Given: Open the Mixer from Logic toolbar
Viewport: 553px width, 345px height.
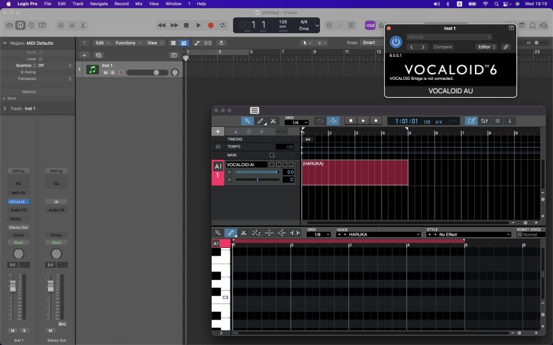Looking at the screenshot, I should coord(72,26).
